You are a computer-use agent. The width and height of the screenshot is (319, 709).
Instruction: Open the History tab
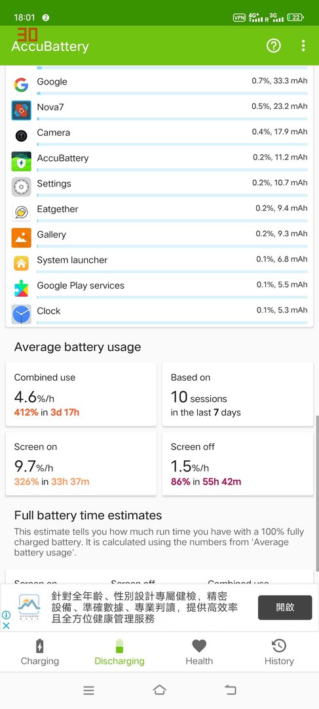(279, 652)
